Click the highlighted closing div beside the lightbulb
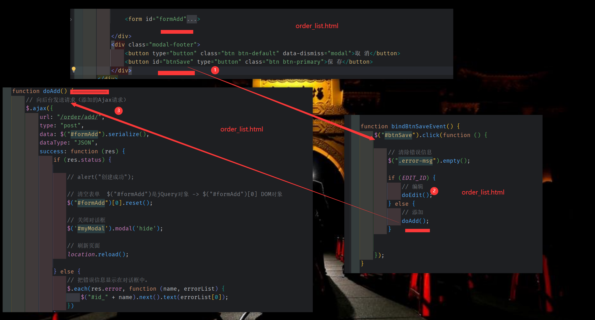 tap(121, 71)
